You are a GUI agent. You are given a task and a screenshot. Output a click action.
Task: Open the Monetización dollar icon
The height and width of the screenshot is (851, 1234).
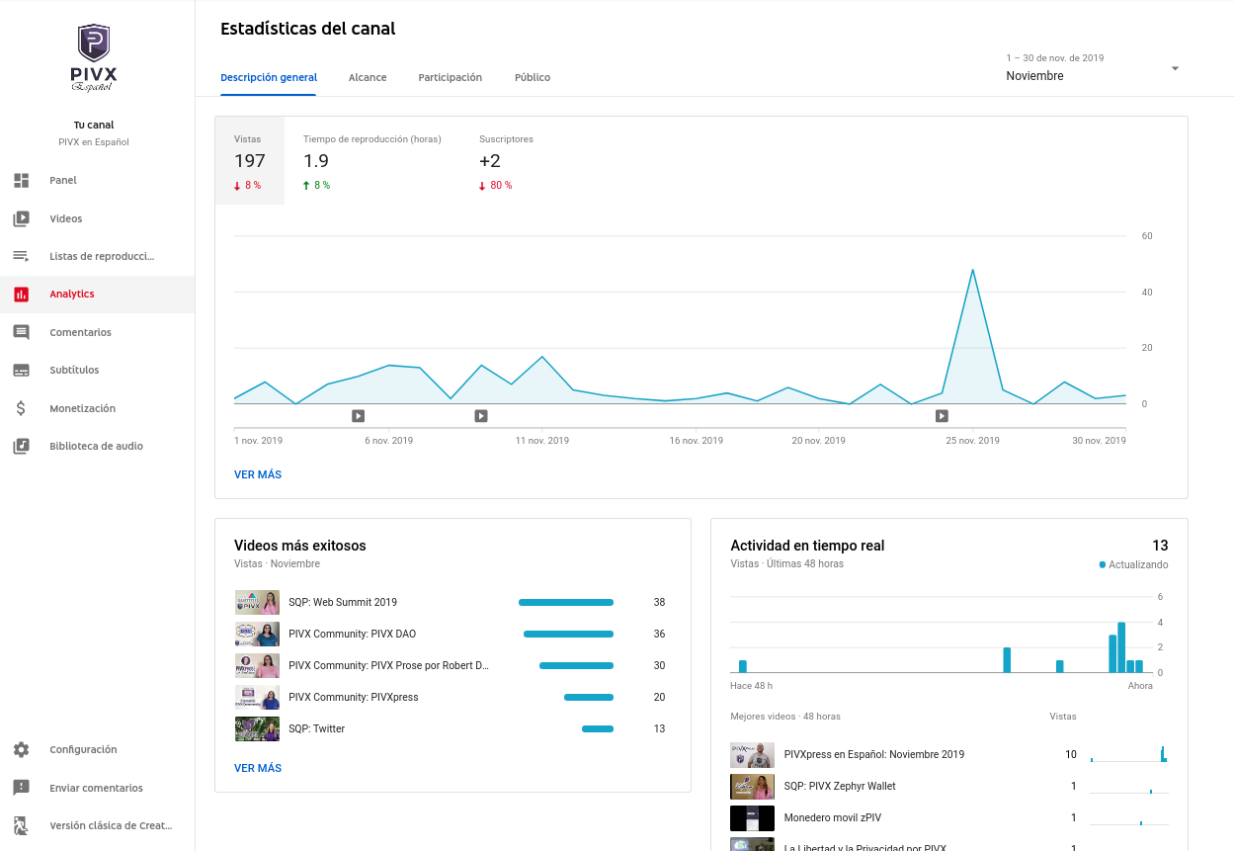21,408
